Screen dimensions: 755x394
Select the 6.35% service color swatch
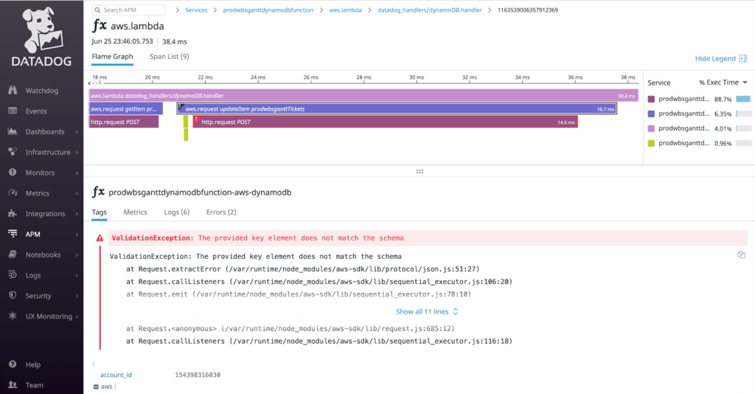[651, 114]
